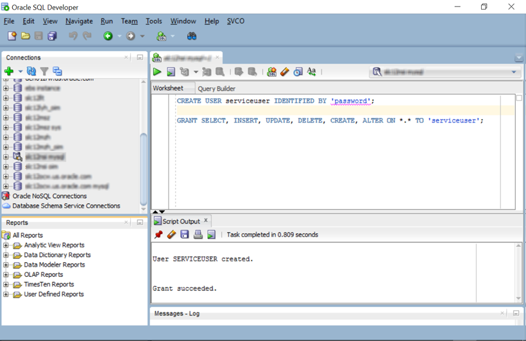The image size is (526, 341).
Task: Add a new connection with green plus
Action: (9, 71)
